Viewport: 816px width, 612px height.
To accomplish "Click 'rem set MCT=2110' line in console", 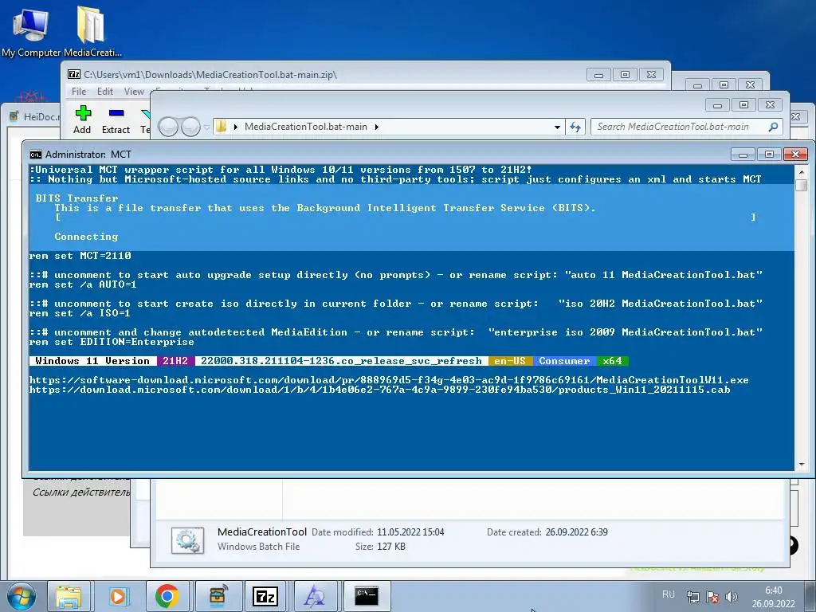I will coord(80,256).
